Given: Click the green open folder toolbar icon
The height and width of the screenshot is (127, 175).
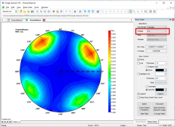Looking at the screenshot, I should (x=21, y=11).
